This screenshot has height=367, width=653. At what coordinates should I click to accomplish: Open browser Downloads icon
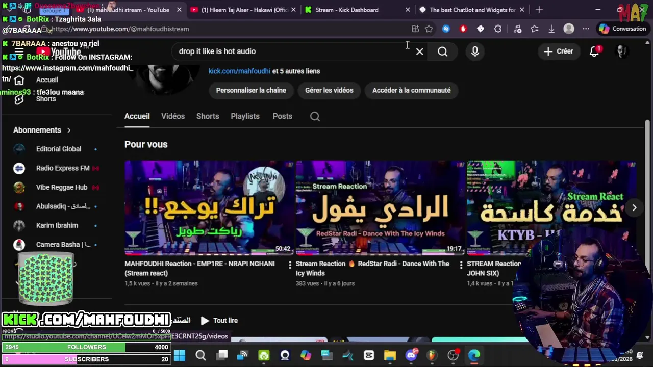tap(551, 29)
